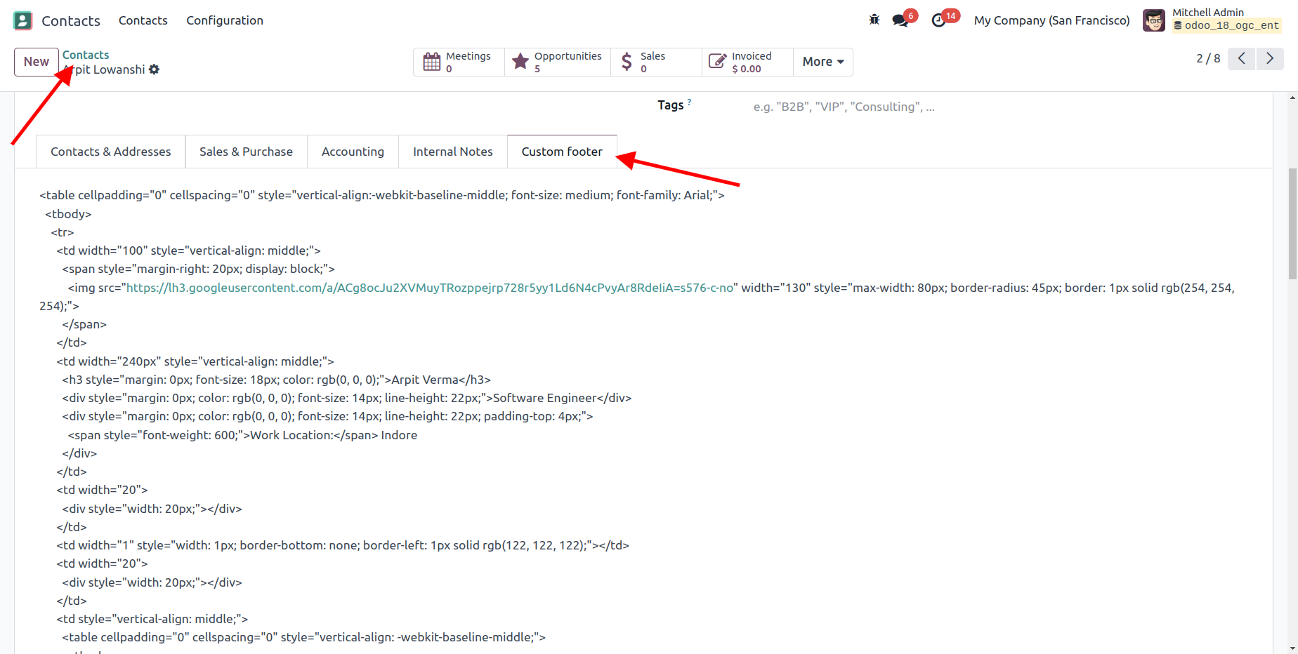Click the New button
The height and width of the screenshot is (654, 1298).
[37, 62]
